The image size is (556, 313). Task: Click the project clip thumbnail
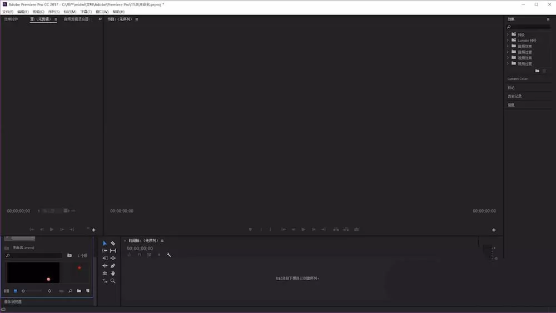pyautogui.click(x=33, y=272)
